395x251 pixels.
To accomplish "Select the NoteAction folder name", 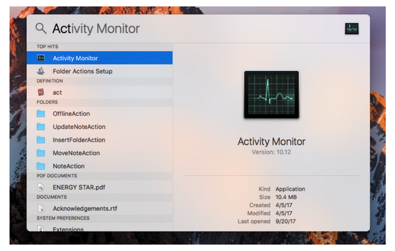I will pos(68,166).
